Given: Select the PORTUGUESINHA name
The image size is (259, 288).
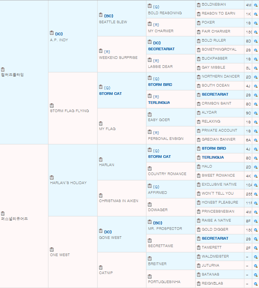Looking at the screenshot, I should coord(164,282).
